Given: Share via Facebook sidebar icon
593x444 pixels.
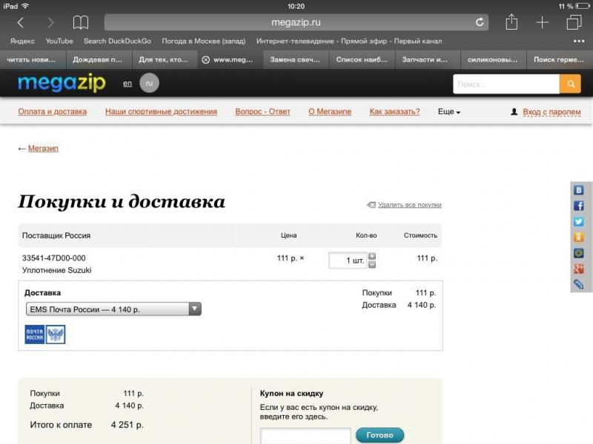Looking at the screenshot, I should [x=579, y=206].
